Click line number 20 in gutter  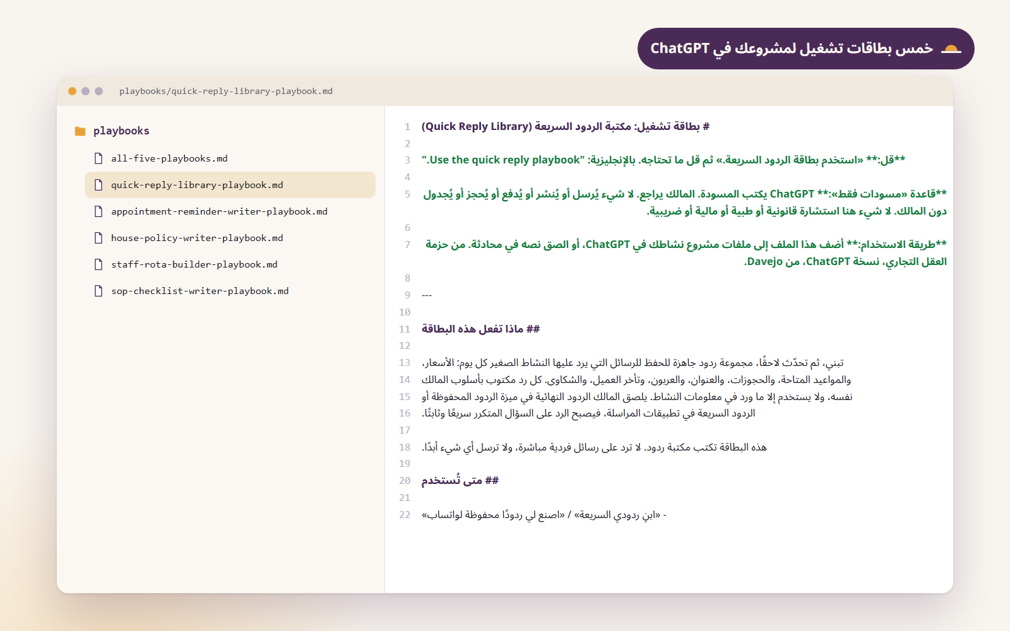click(x=405, y=481)
